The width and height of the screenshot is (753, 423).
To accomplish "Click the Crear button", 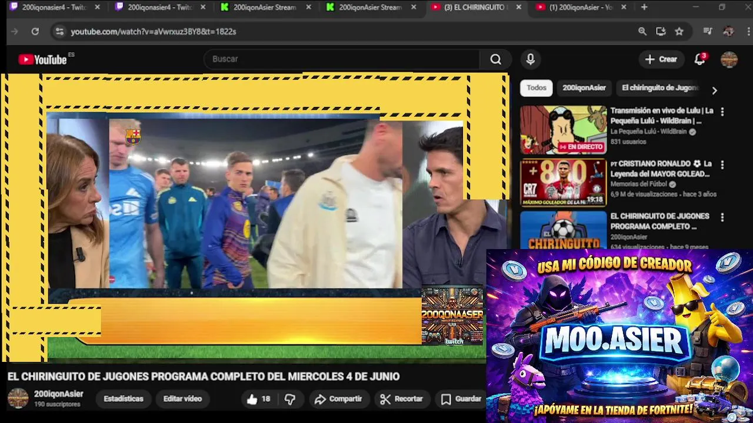I will [661, 59].
